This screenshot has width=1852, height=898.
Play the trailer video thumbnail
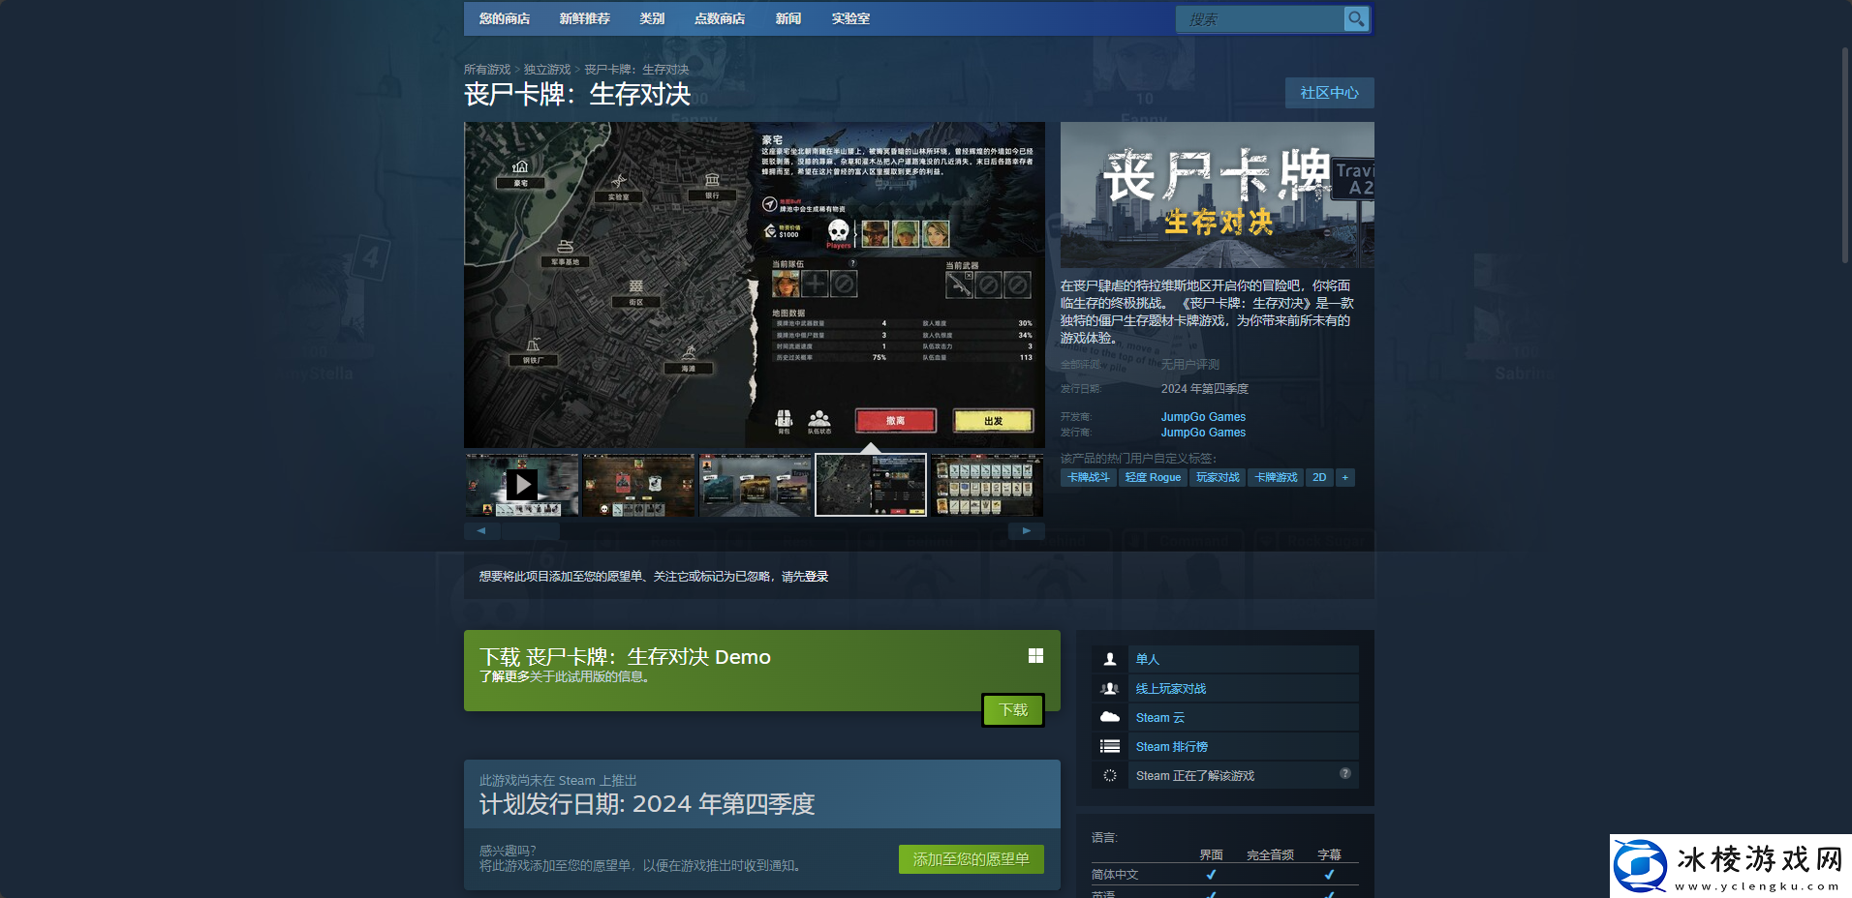[x=522, y=485]
